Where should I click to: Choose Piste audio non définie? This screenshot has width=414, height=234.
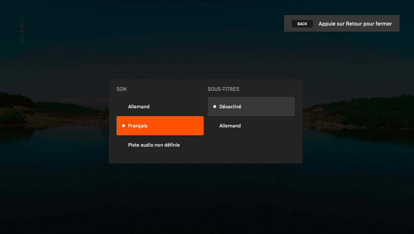coord(160,145)
